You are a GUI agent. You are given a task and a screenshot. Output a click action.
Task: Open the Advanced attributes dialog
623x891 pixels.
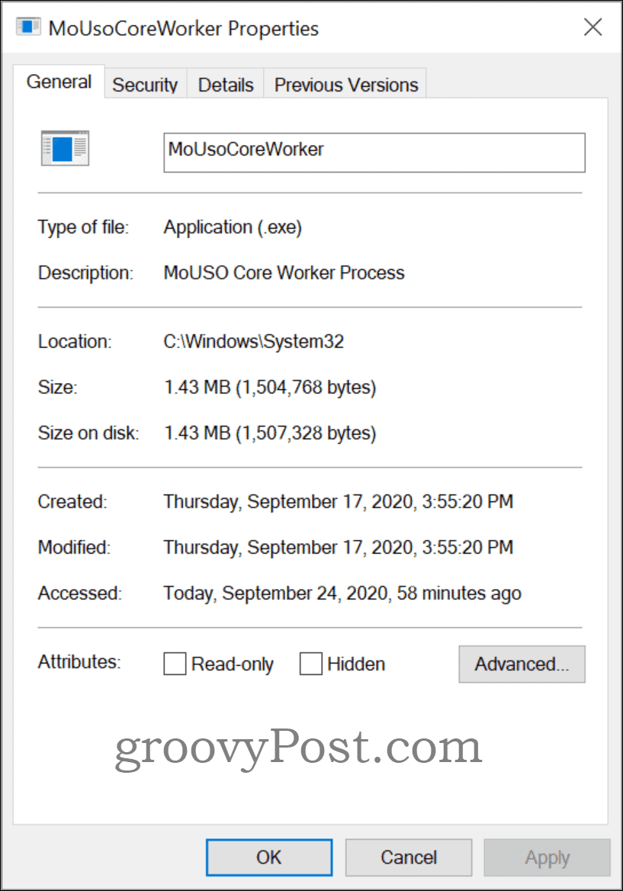tap(522, 664)
